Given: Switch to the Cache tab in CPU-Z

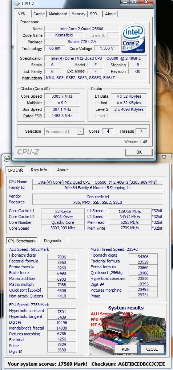Looking at the screenshot, I should [x=39, y=14].
